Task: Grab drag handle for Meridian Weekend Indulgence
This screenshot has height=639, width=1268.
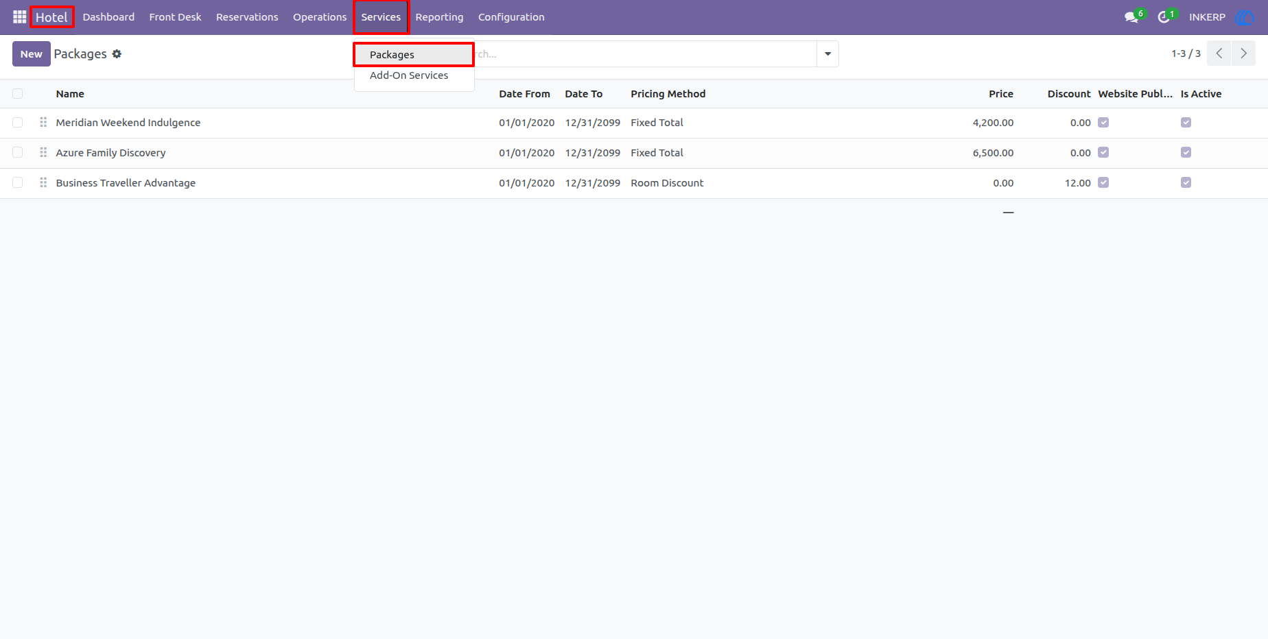Action: (43, 122)
